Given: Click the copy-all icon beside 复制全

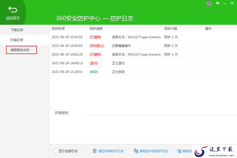Looking at the screenshot, I should (x=179, y=151).
